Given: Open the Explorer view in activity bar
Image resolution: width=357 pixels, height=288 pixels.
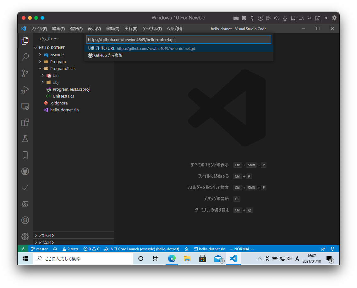Looking at the screenshot, I should click(x=25, y=41).
